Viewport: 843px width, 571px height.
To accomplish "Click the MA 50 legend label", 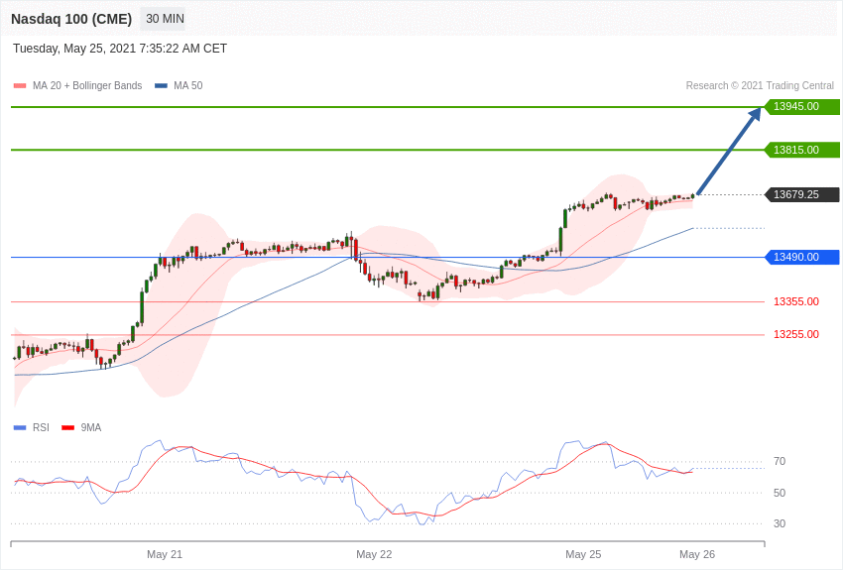I will tap(188, 85).
